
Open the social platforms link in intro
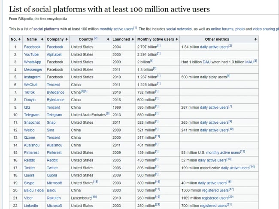(46, 29)
